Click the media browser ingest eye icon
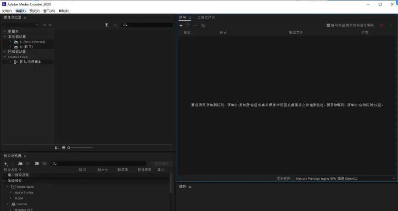 tap(115, 25)
